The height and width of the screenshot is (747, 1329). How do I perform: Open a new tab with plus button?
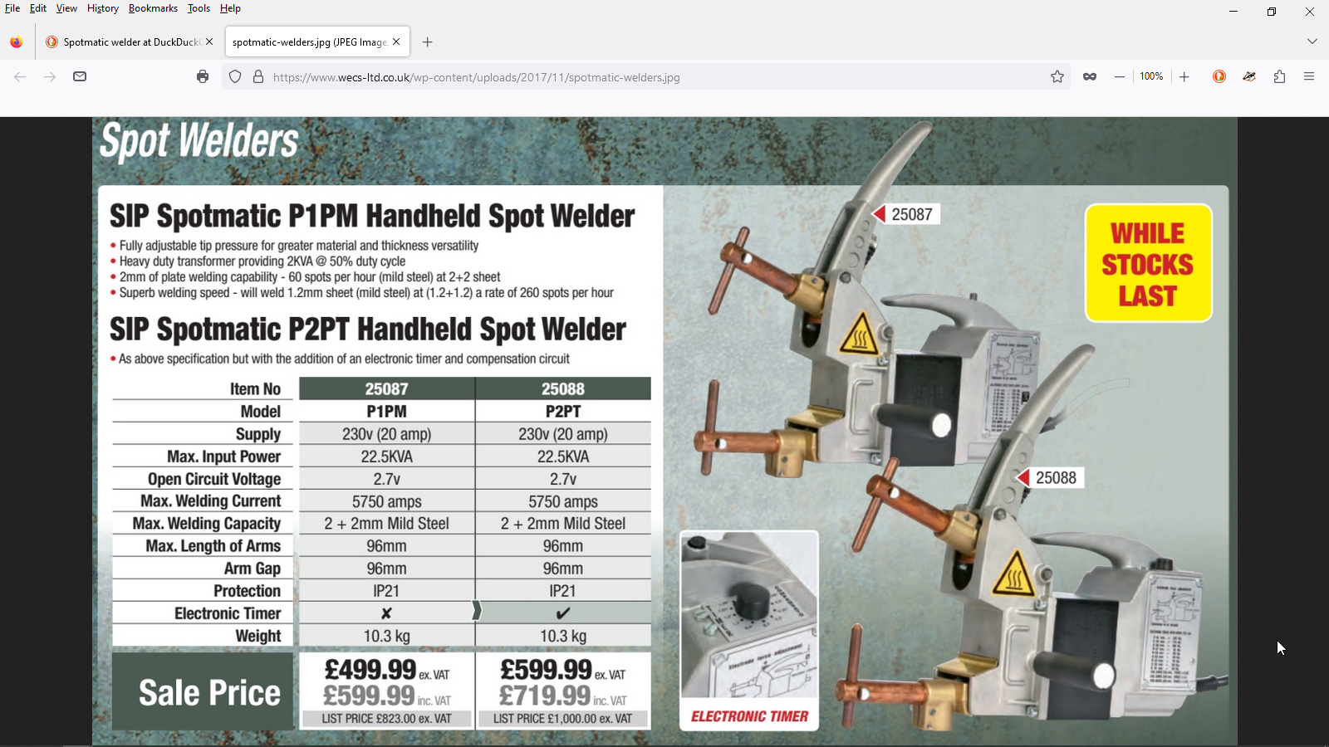(428, 42)
